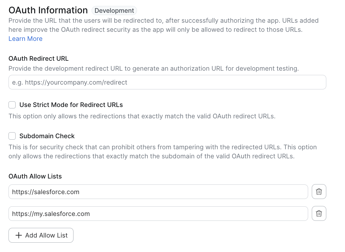Screen dimensions: 345x252
Task: Click the Subdomain Check label text
Action: pyautogui.click(x=47, y=136)
